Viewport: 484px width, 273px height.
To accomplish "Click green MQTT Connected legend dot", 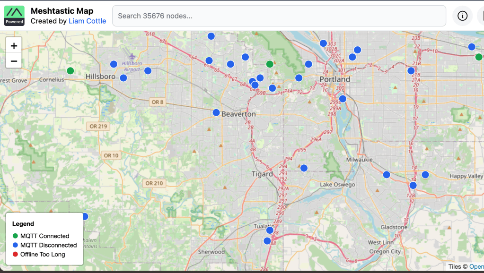I will pos(15,236).
